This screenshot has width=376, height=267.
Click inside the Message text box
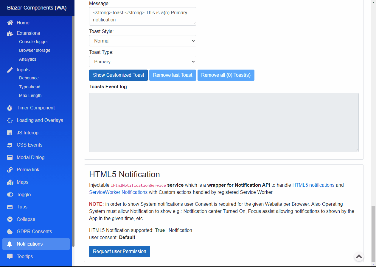[142, 16]
